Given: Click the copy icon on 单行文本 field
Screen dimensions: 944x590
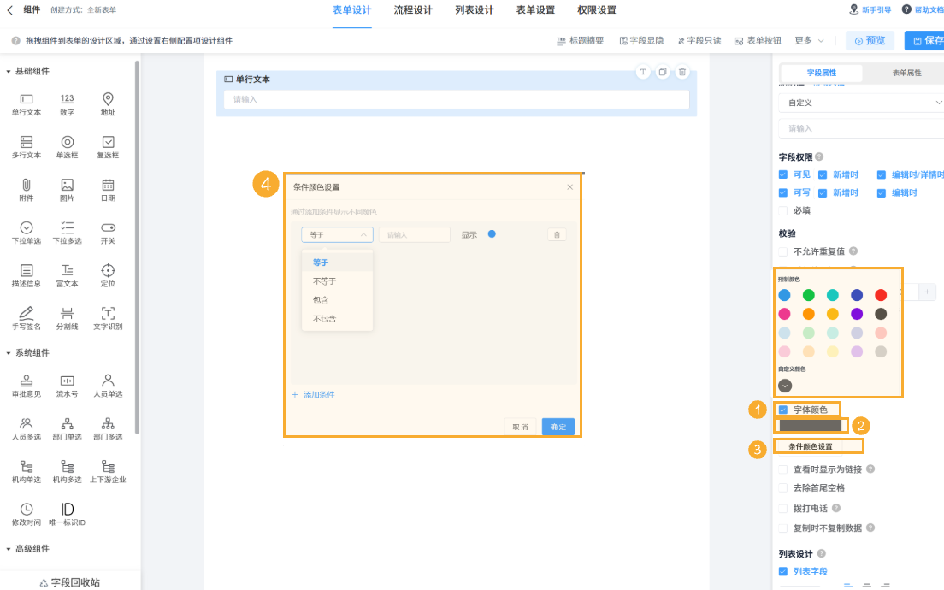Looking at the screenshot, I should [662, 72].
